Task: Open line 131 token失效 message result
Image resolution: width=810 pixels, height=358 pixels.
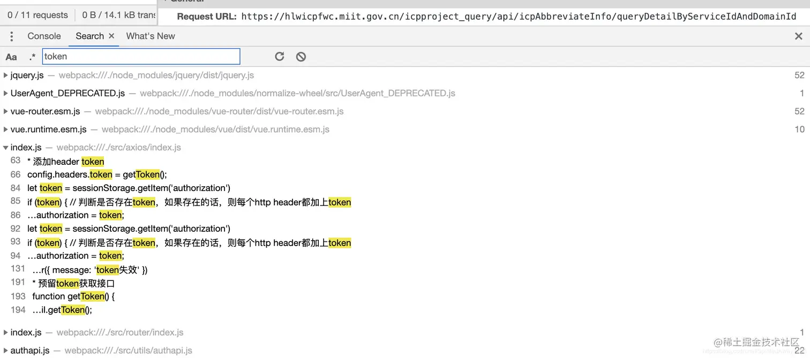Action: coord(96,270)
